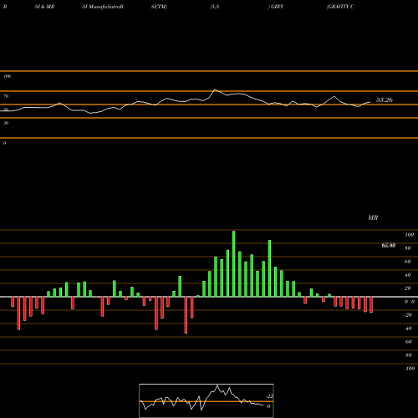Screen dimensions: 418x418
Task: Select the 'SI & MR' header text
Action: click(44, 7)
